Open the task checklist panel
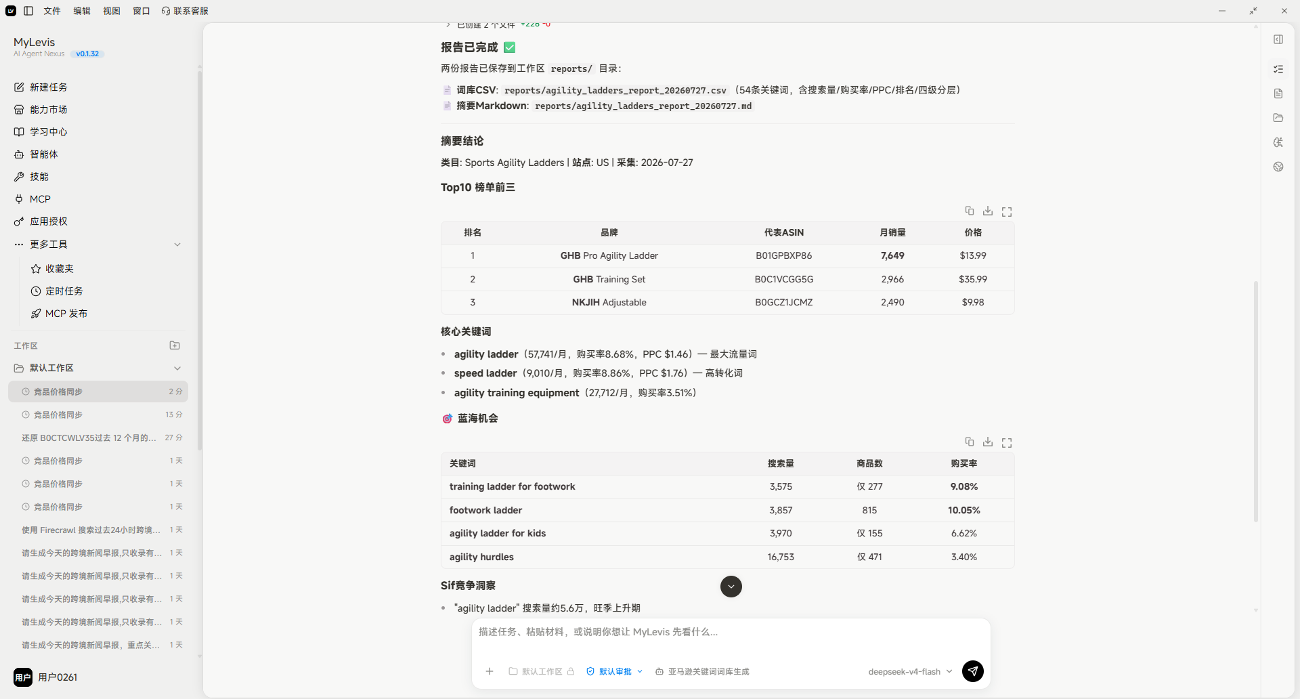 click(x=1278, y=69)
